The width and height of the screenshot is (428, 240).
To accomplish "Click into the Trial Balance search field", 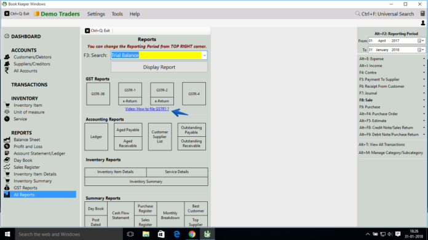I will 156,56.
